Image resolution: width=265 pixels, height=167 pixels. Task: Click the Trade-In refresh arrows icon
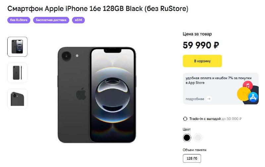coord(185,119)
